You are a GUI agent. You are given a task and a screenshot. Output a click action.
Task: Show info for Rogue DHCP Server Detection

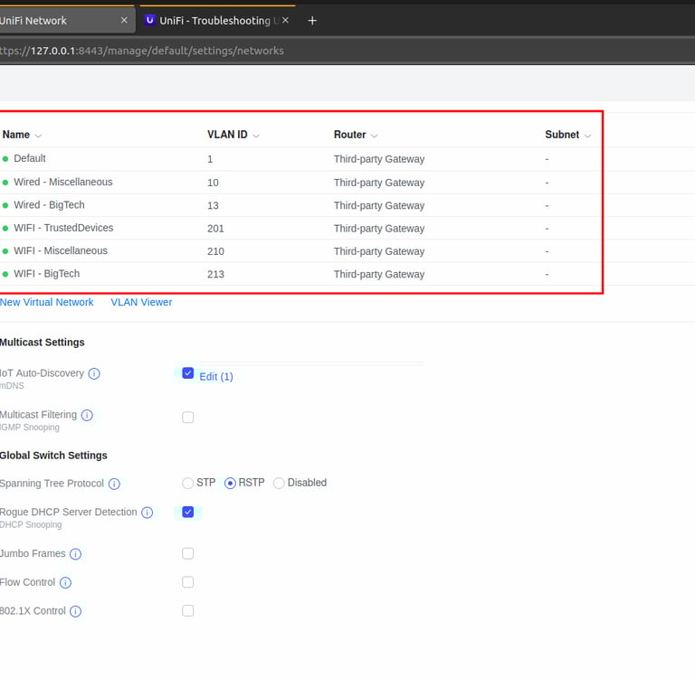coord(148,513)
